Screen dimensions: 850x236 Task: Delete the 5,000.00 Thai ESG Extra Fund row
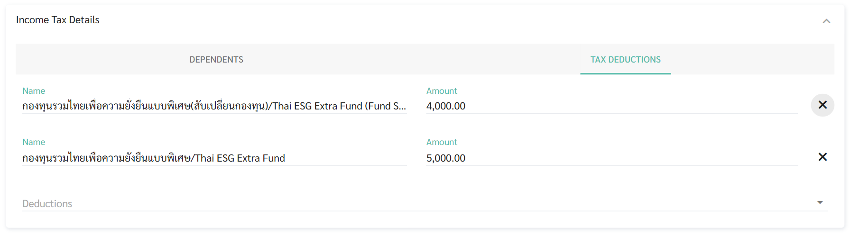822,157
